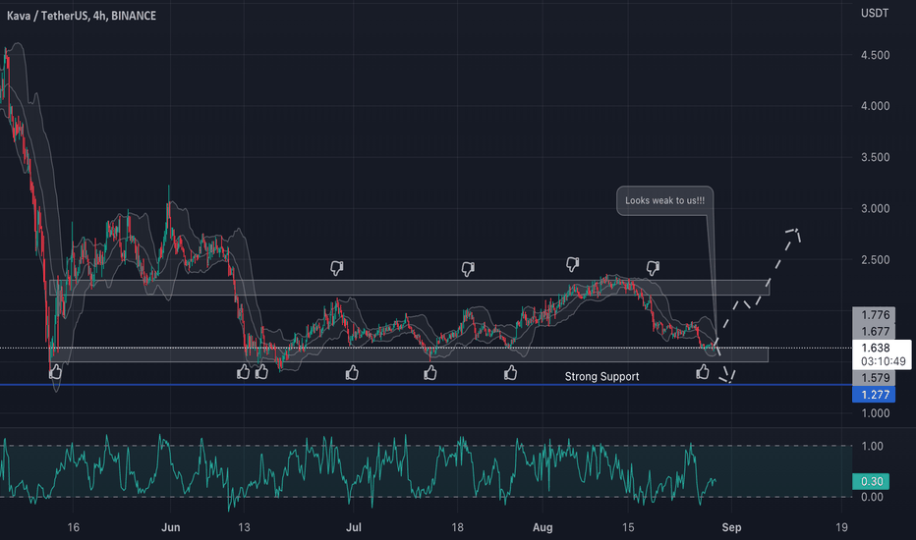Click the 2.500 price axis label
Viewport: 916px width, 540px height.
(875, 260)
